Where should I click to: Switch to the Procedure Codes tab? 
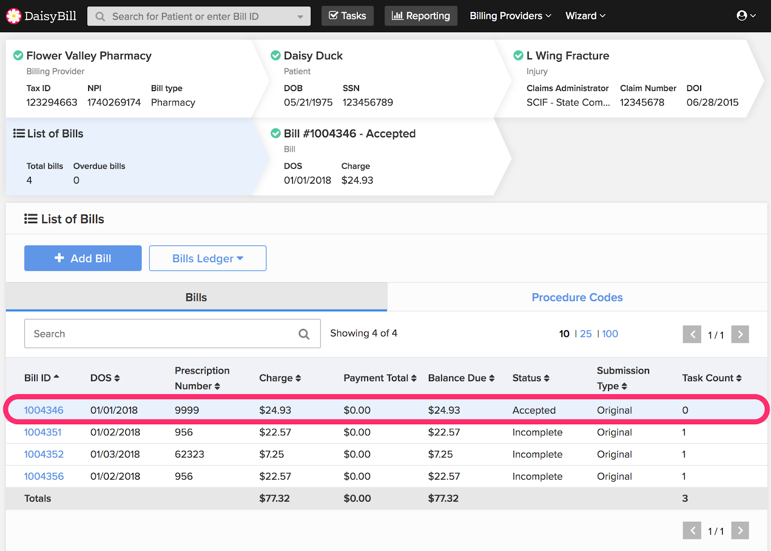coord(577,297)
